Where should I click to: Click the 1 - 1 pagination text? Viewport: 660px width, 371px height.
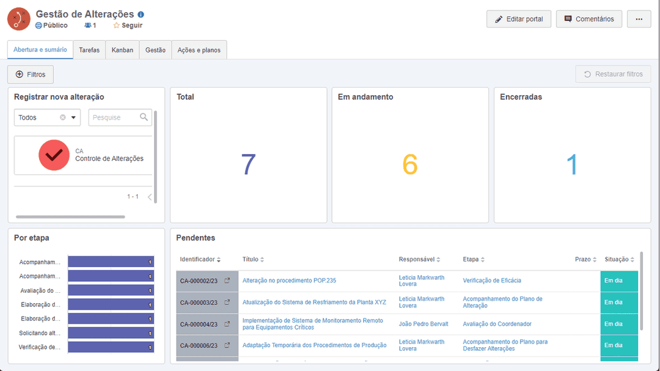pyautogui.click(x=133, y=197)
